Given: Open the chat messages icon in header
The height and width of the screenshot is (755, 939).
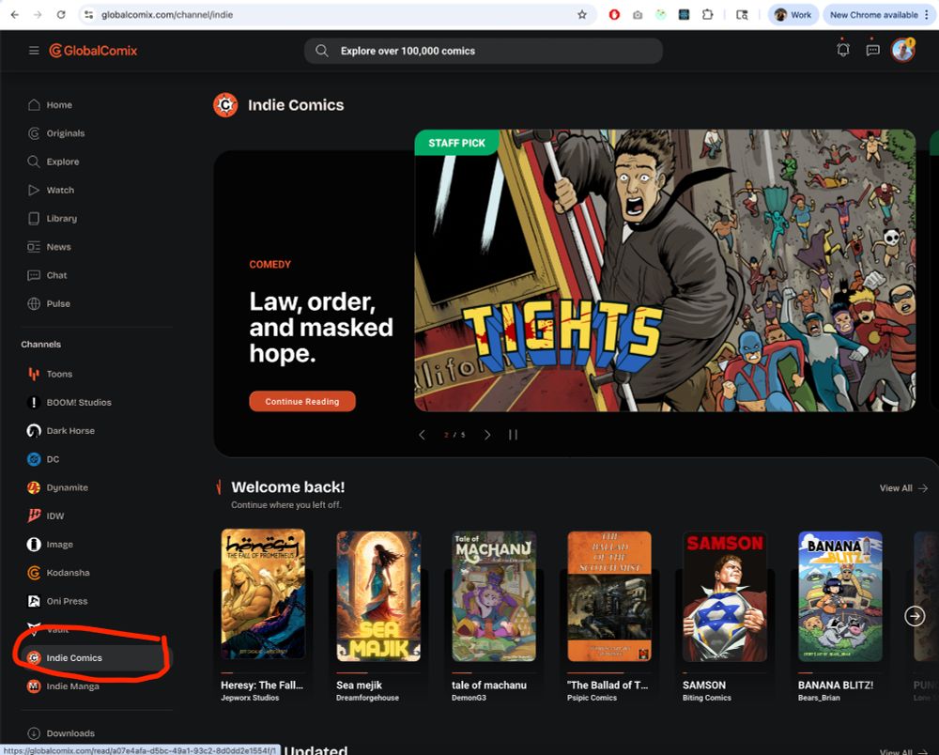Looking at the screenshot, I should (x=873, y=51).
